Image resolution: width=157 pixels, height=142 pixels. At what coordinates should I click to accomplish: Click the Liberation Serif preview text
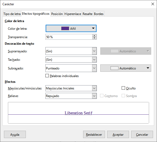pyautogui.click(x=78, y=113)
